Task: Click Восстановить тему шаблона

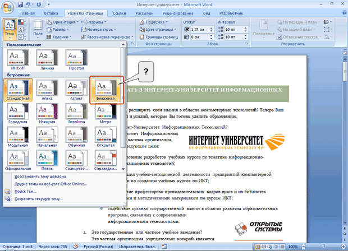Action: click(x=40, y=176)
